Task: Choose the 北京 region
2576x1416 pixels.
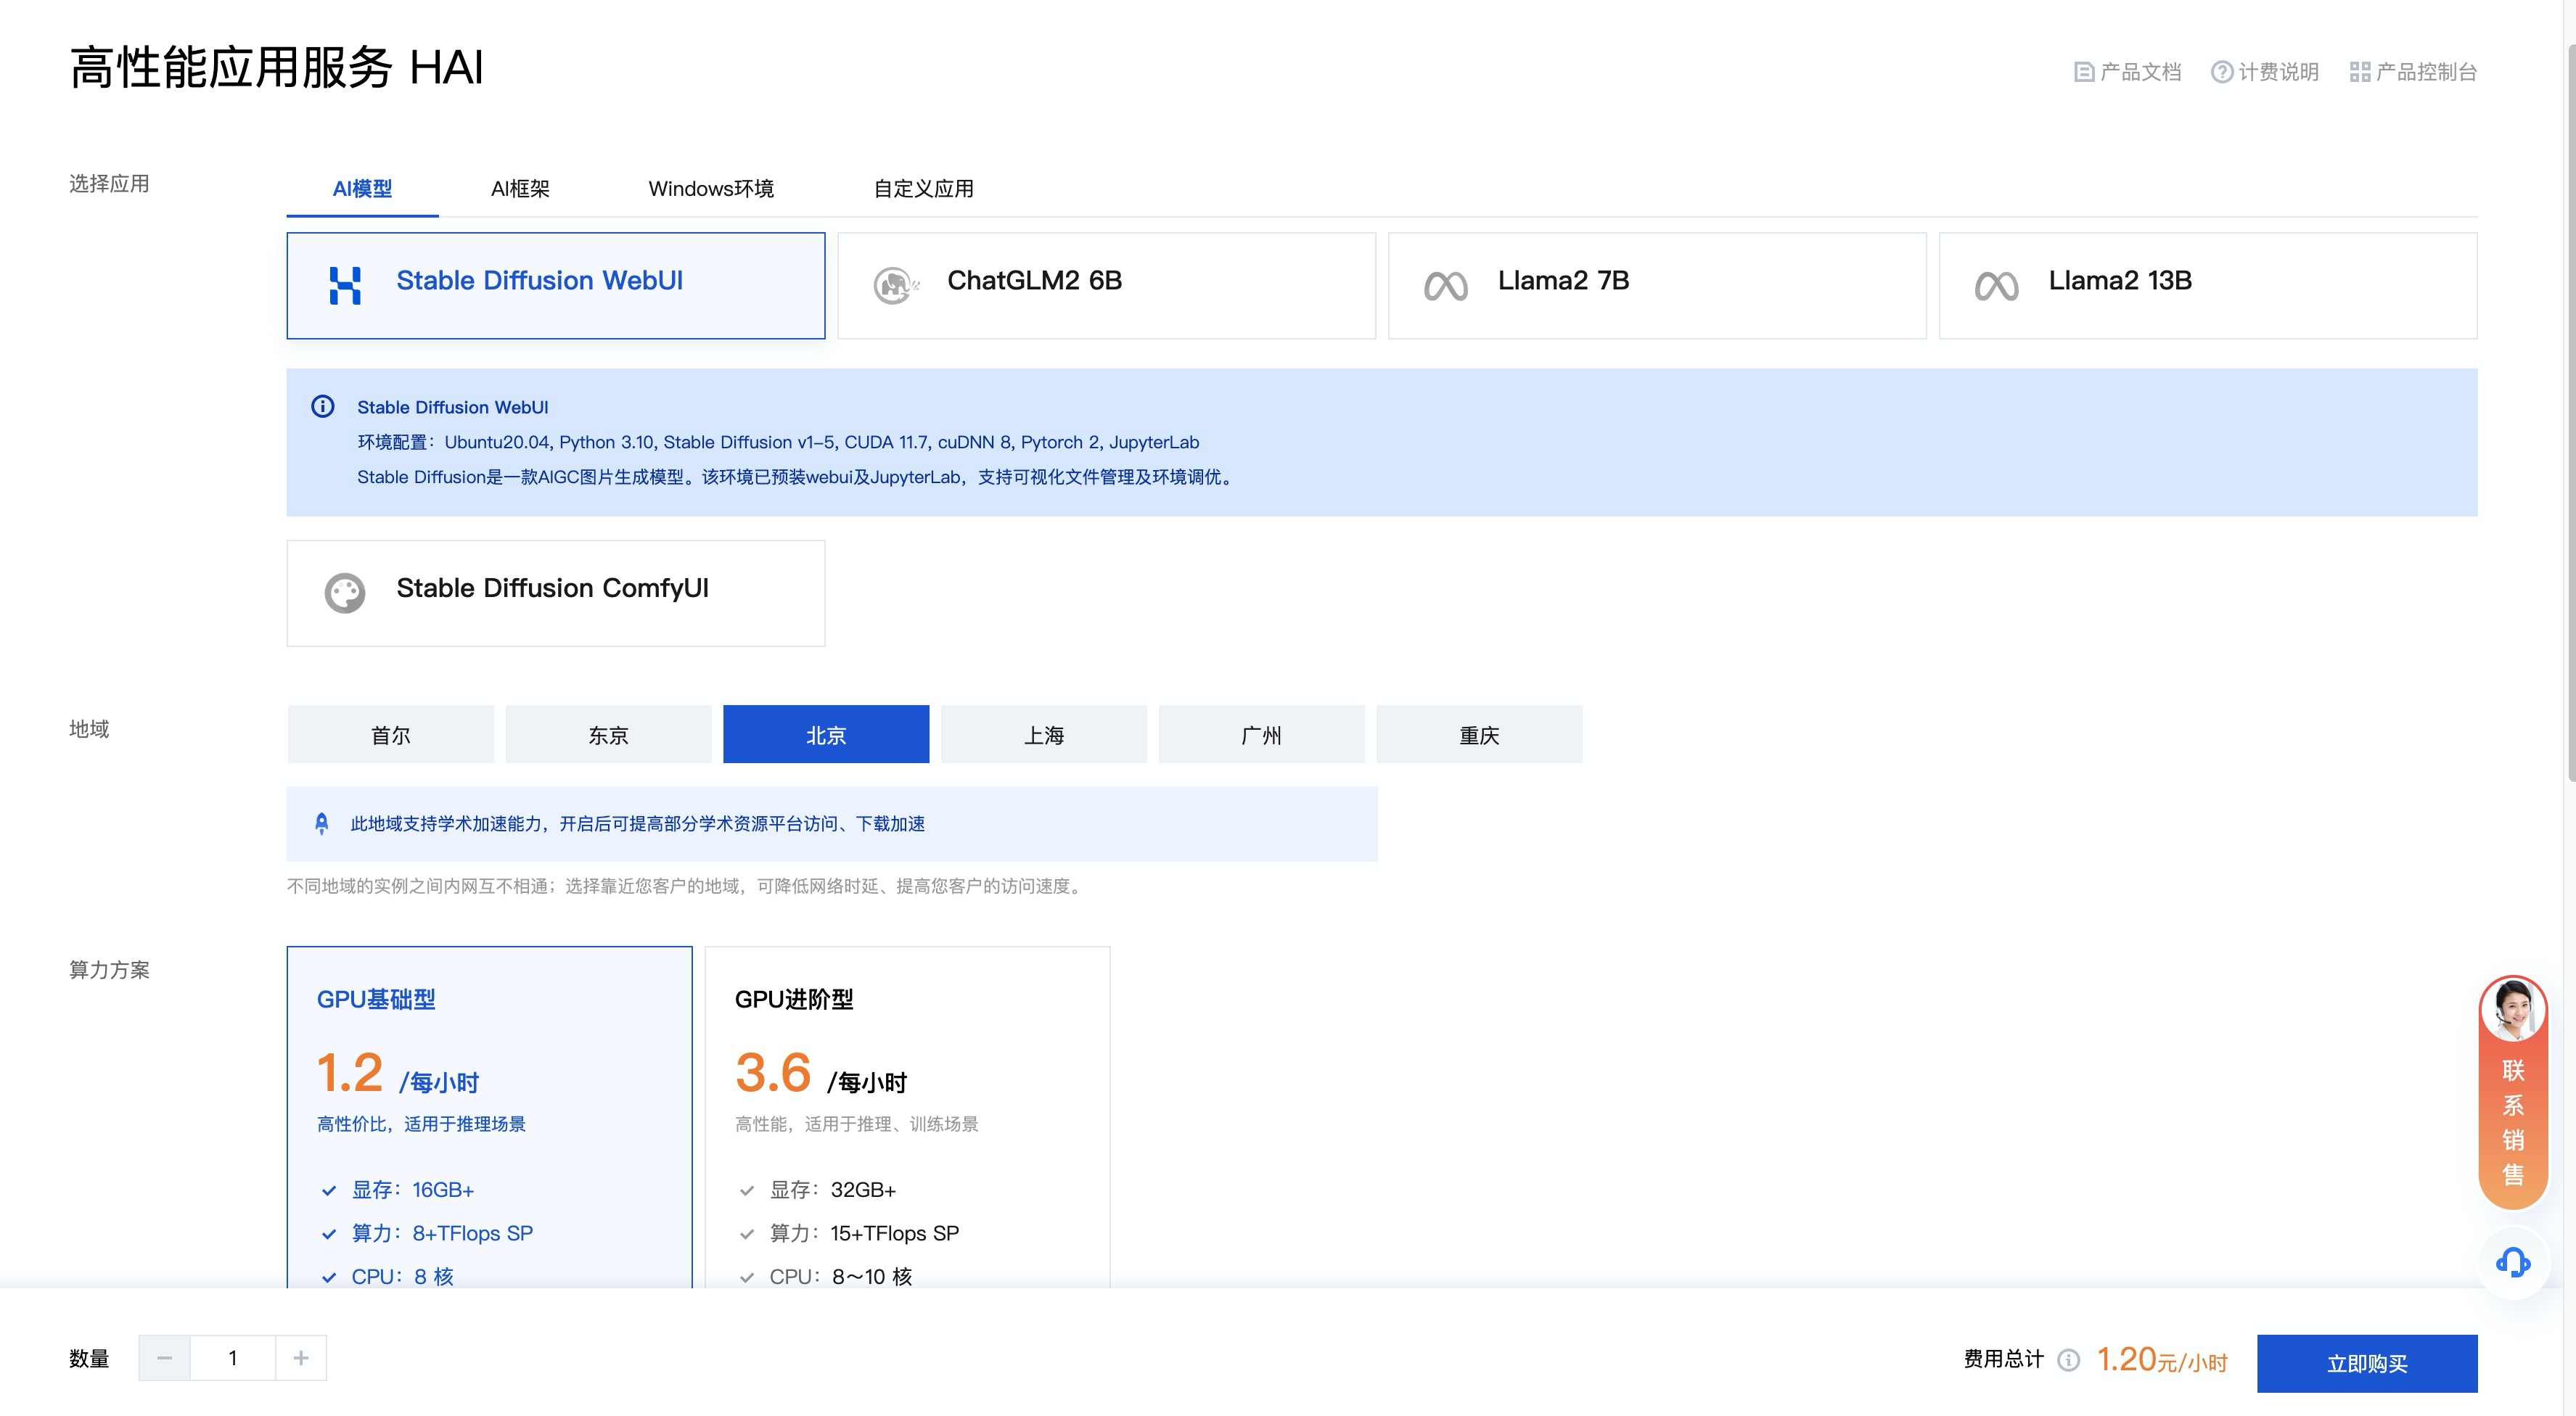Action: [x=826, y=735]
